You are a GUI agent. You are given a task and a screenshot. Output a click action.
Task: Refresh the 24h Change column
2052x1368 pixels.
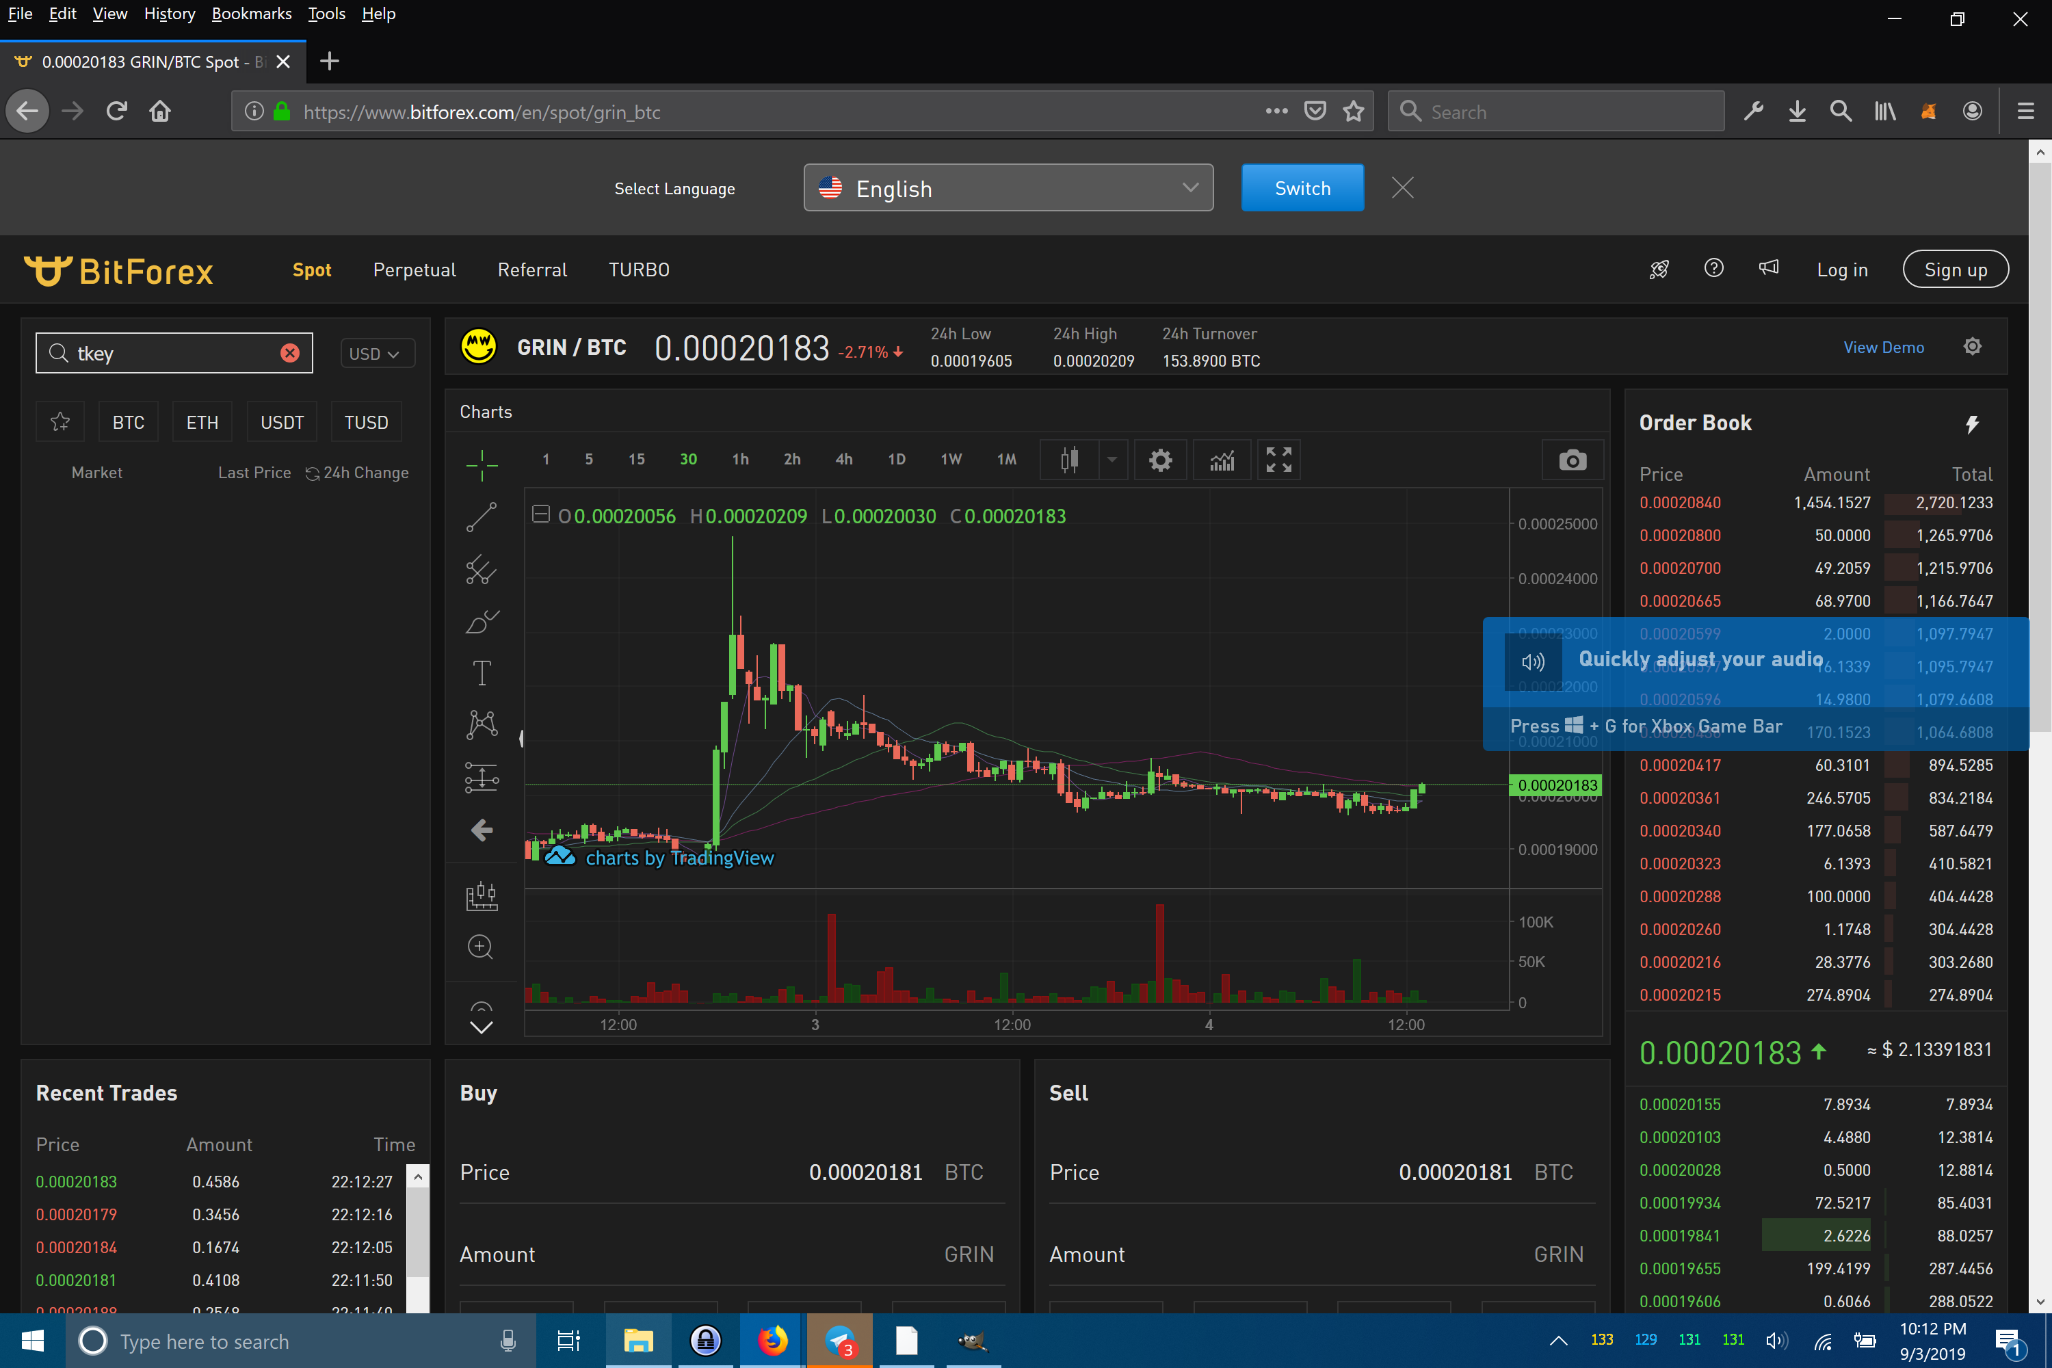click(x=311, y=474)
